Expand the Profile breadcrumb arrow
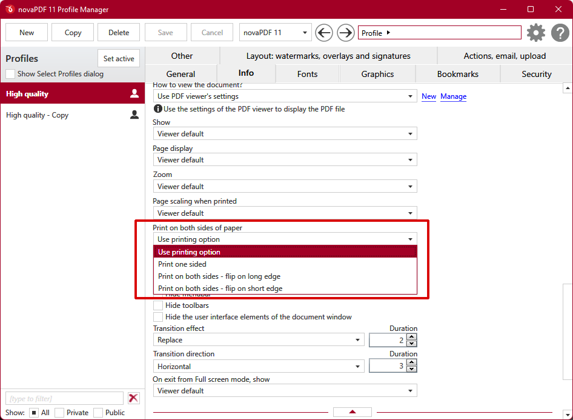Screen dimensions: 573x420 [x=388, y=33]
